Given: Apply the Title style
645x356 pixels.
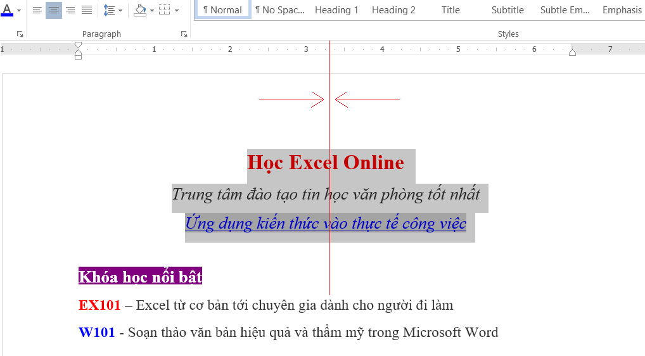Looking at the screenshot, I should click(x=451, y=10).
